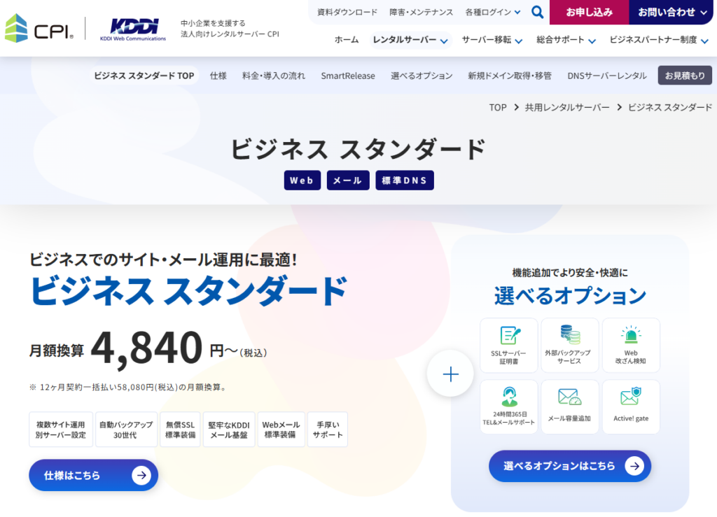Click the 仕様はこちら button
This screenshot has width=717, height=517.
click(x=93, y=476)
